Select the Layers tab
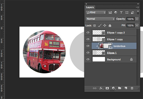The image size is (143, 99). [90, 7]
